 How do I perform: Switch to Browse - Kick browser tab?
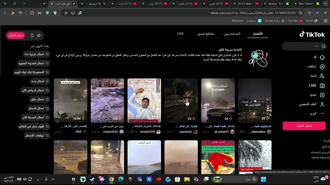tap(277, 4)
